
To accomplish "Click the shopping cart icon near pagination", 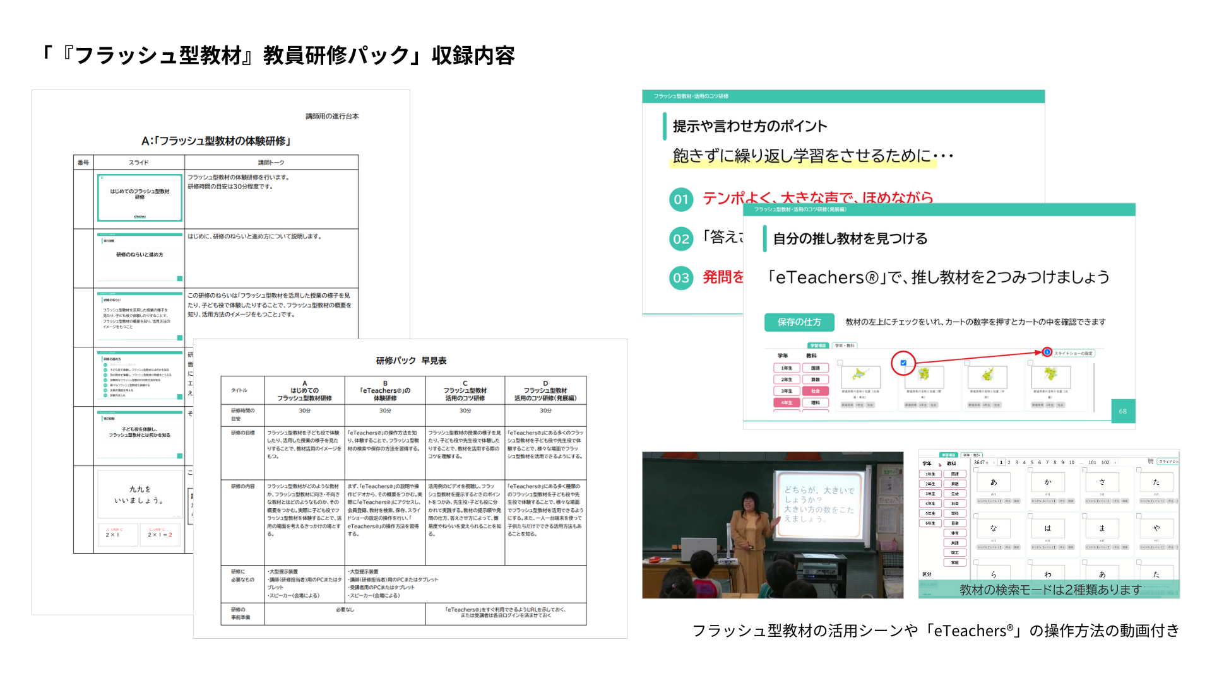I will pos(1150,462).
